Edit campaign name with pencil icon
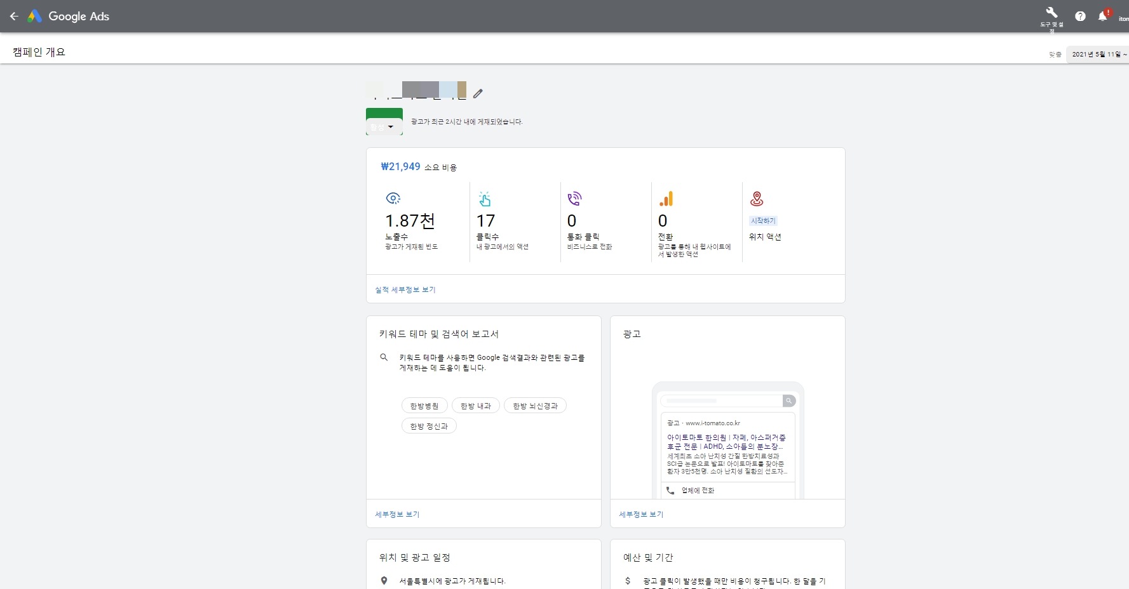This screenshot has height=589, width=1129. tap(478, 93)
